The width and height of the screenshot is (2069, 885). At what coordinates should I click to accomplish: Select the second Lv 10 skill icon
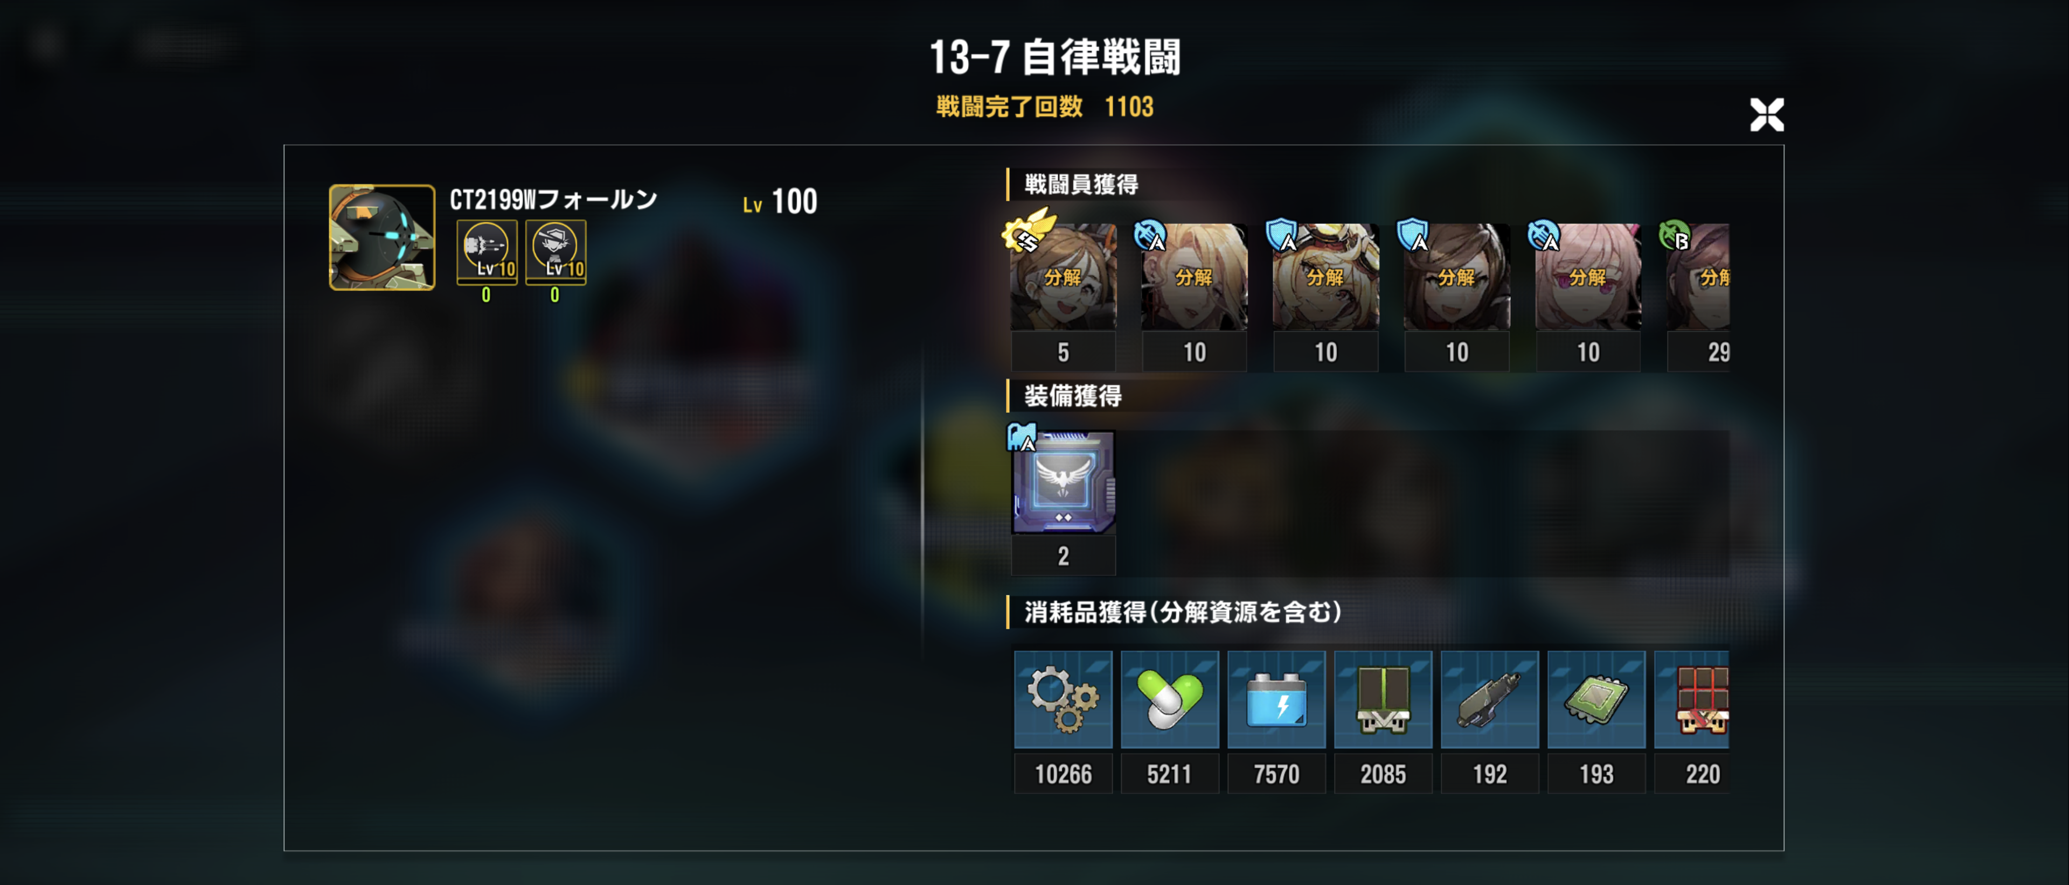point(556,251)
